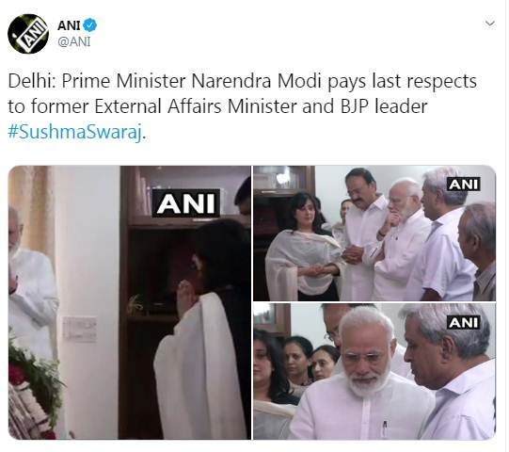Open ANI display name link
The height and width of the screenshot is (452, 509).
tap(69, 25)
